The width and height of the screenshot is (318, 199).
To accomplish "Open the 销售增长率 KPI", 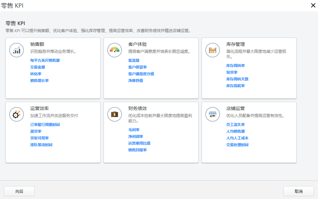I will (39, 80).
